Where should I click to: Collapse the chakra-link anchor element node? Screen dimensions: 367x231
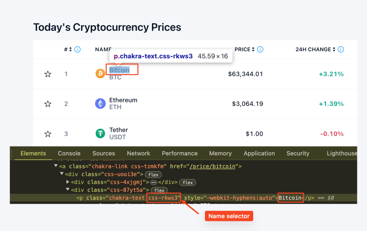tap(56, 166)
